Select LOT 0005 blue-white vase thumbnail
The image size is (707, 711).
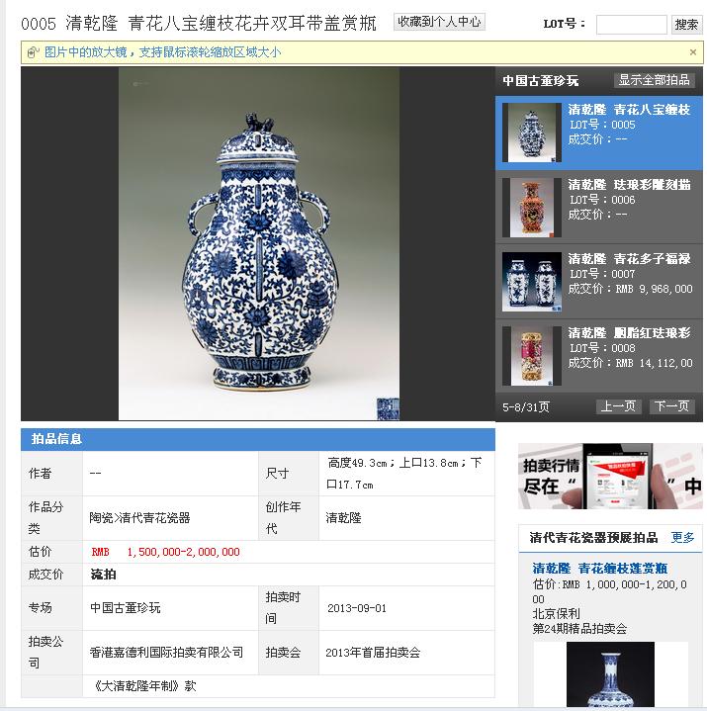click(x=532, y=133)
